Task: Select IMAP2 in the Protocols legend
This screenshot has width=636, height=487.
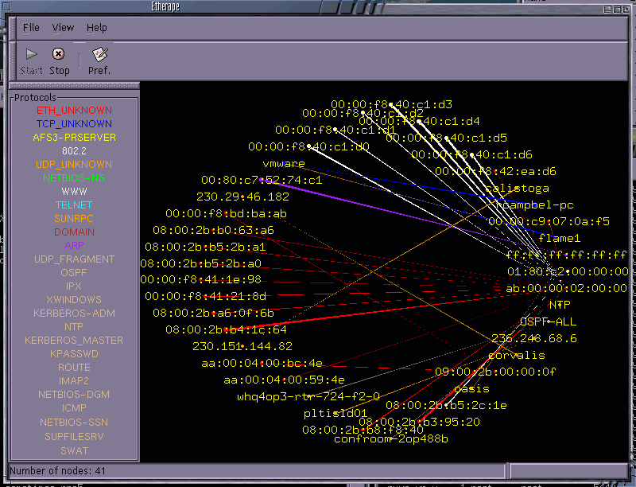Action: 74,381
